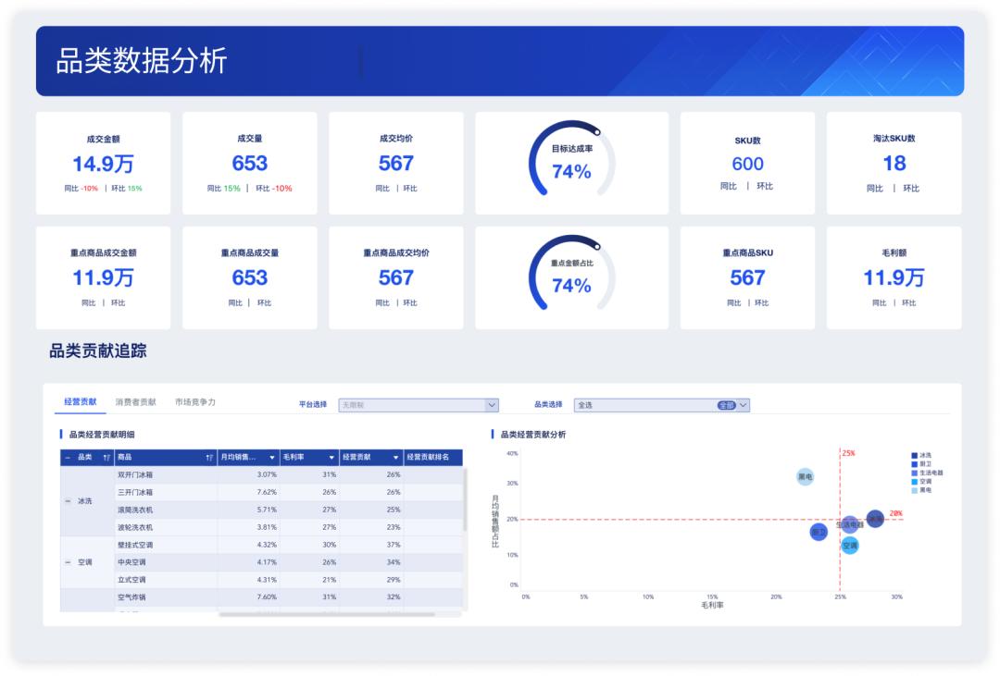Open the 月均销售 column filter arrow

pos(272,458)
